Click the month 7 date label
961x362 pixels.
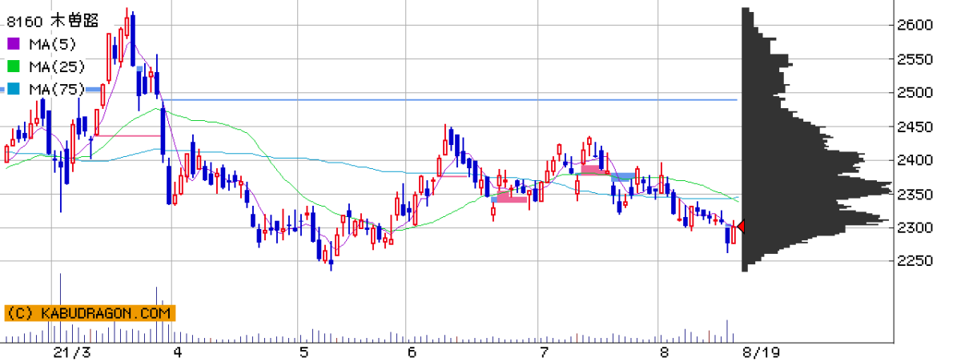[544, 352]
